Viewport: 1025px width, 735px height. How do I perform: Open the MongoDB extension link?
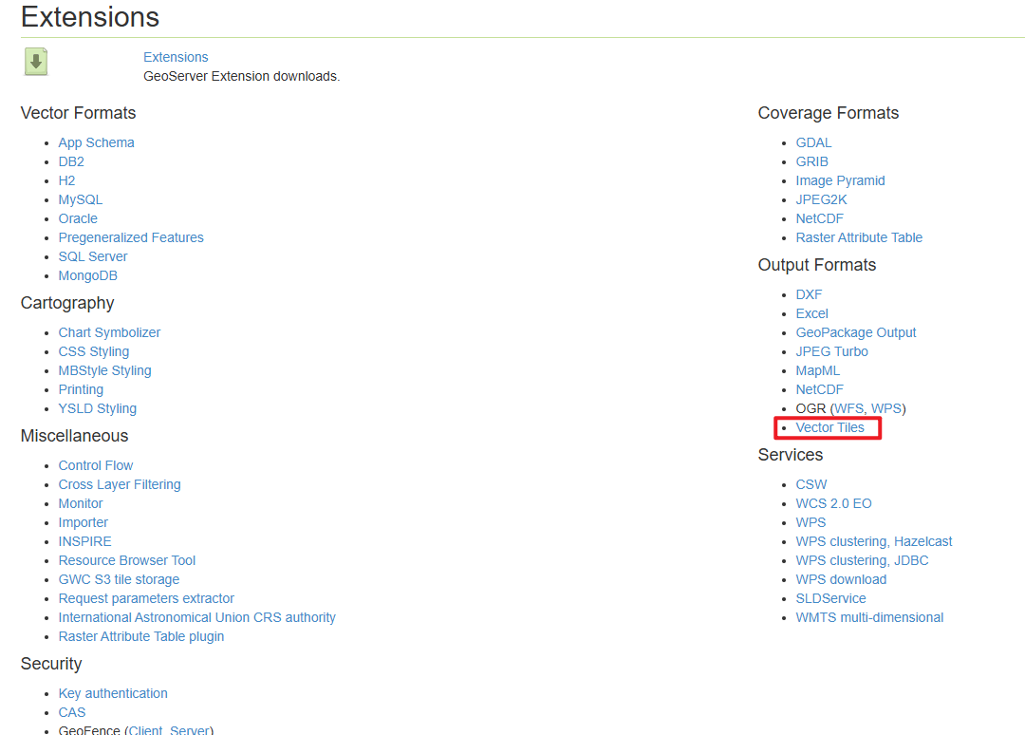click(87, 275)
